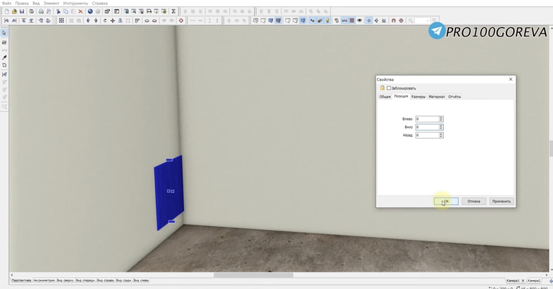Image resolution: width=553 pixels, height=289 pixels.
Task: Switch to the Размеры tab
Action: 418,96
